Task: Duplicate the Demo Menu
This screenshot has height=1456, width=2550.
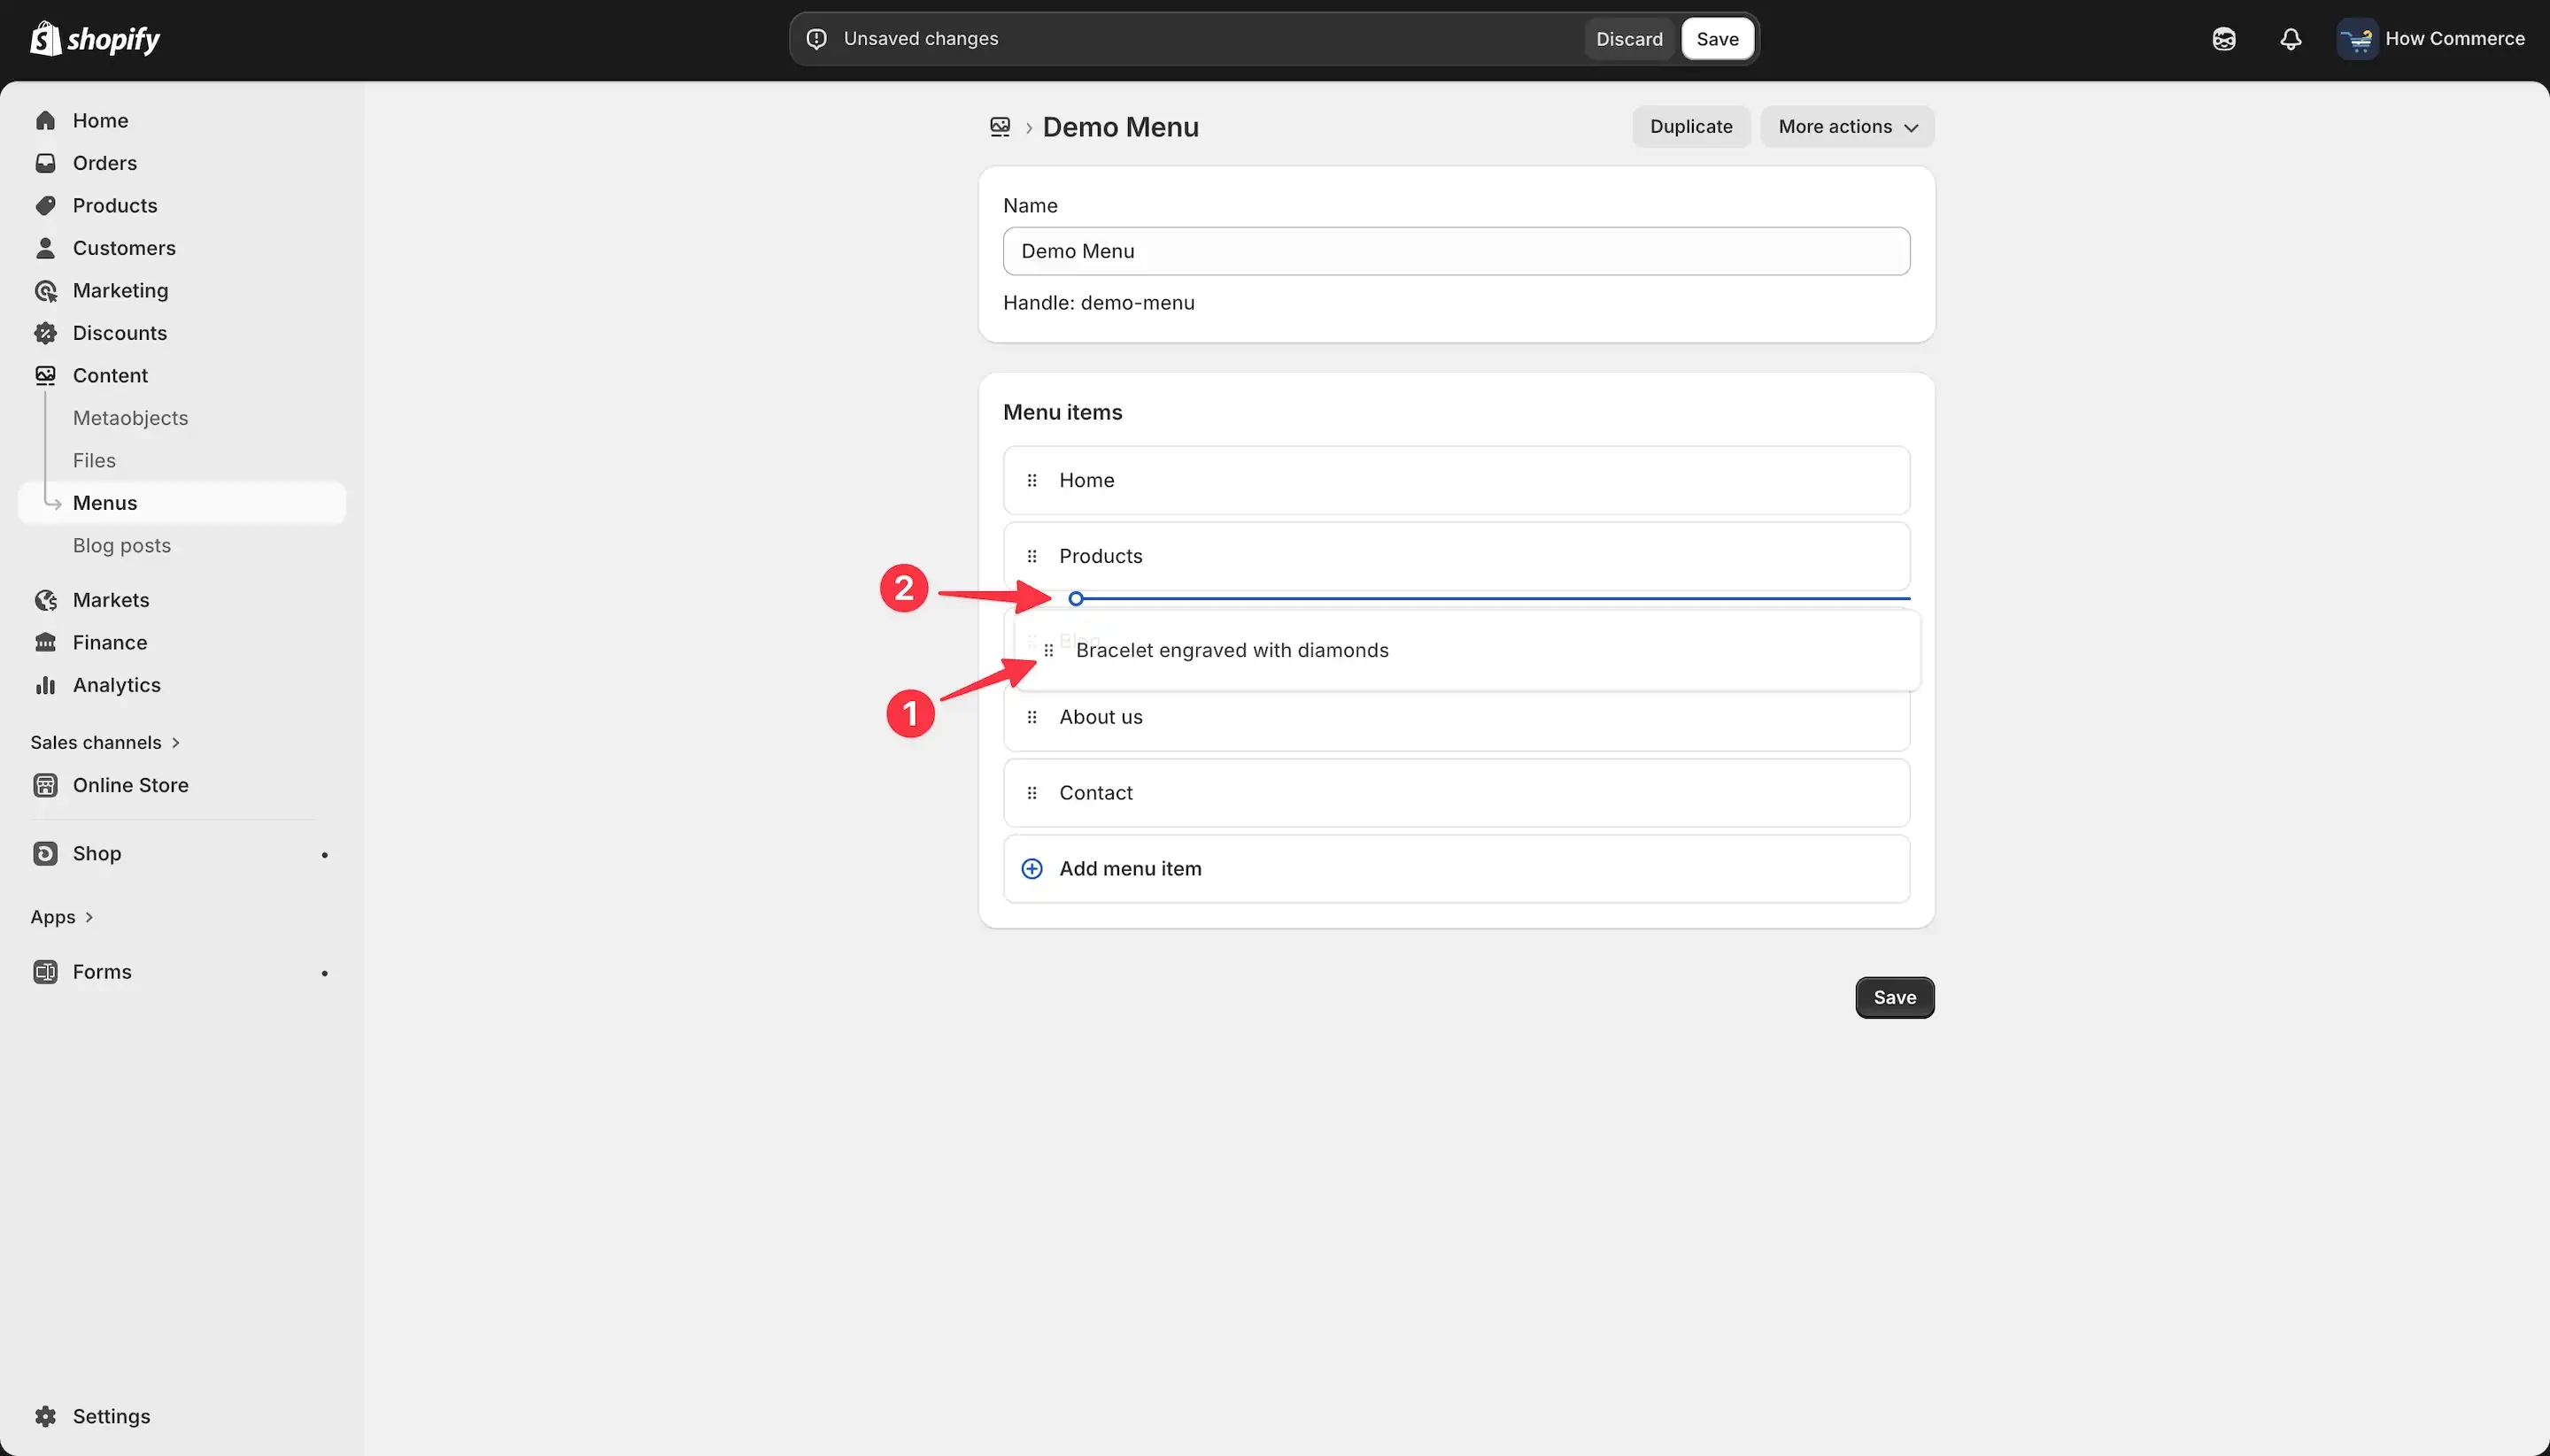Action: tap(1690, 127)
